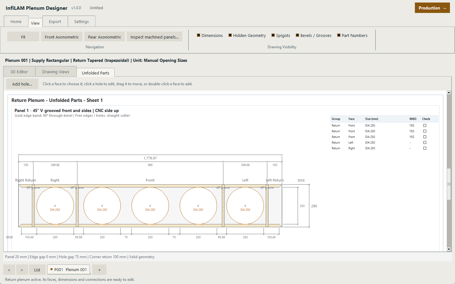Tick the check box for second Return Front row
Viewport: 455px width, 284px height.
425,131
